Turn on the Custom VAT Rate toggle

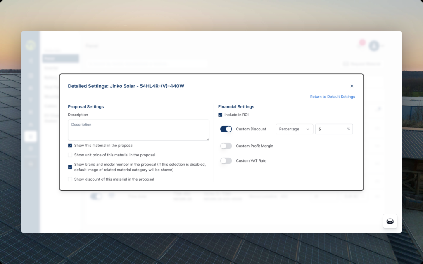point(226,161)
